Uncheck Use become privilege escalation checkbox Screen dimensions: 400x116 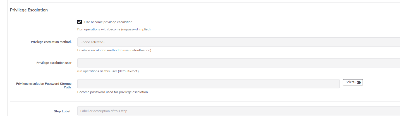[x=80, y=22]
